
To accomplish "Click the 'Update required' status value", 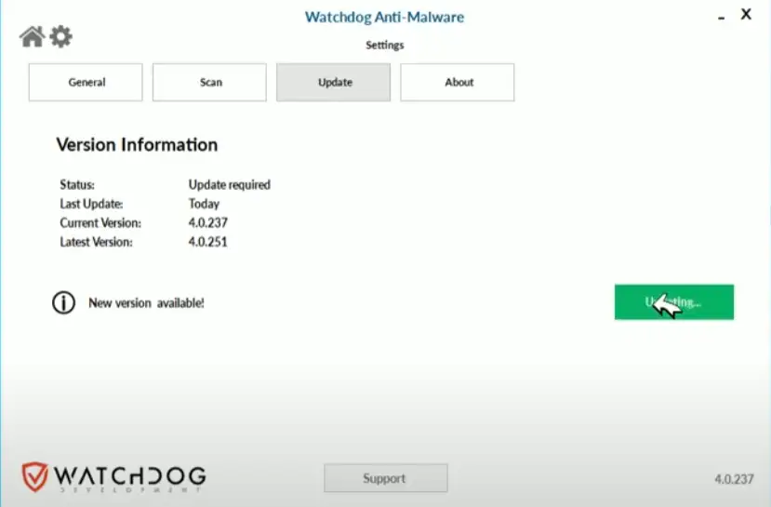I will click(x=229, y=184).
